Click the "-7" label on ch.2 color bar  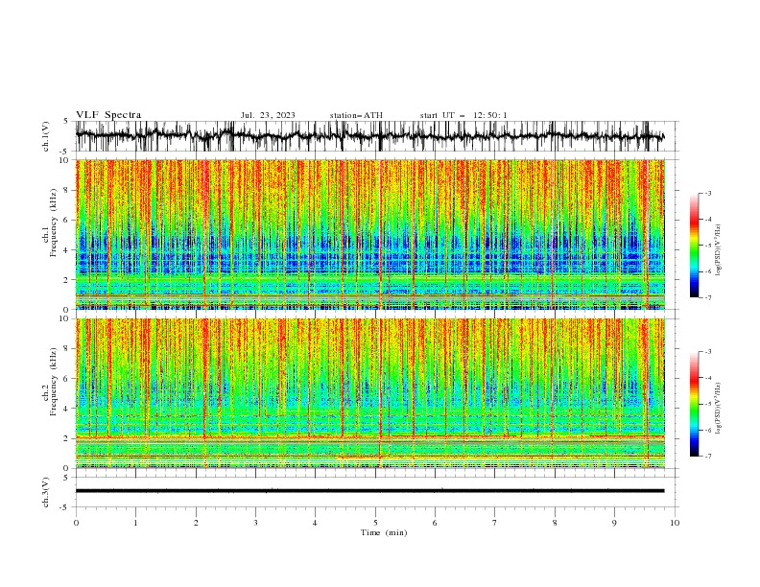(707, 457)
